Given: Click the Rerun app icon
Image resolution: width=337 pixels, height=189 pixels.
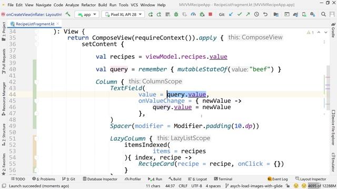Looking at the screenshot, I should [x=151, y=14].
